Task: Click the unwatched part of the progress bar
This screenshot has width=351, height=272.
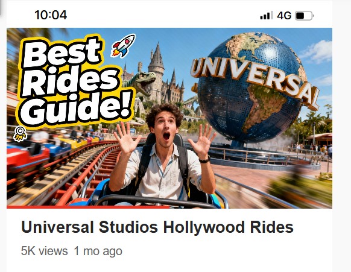Action: click(x=251, y=207)
